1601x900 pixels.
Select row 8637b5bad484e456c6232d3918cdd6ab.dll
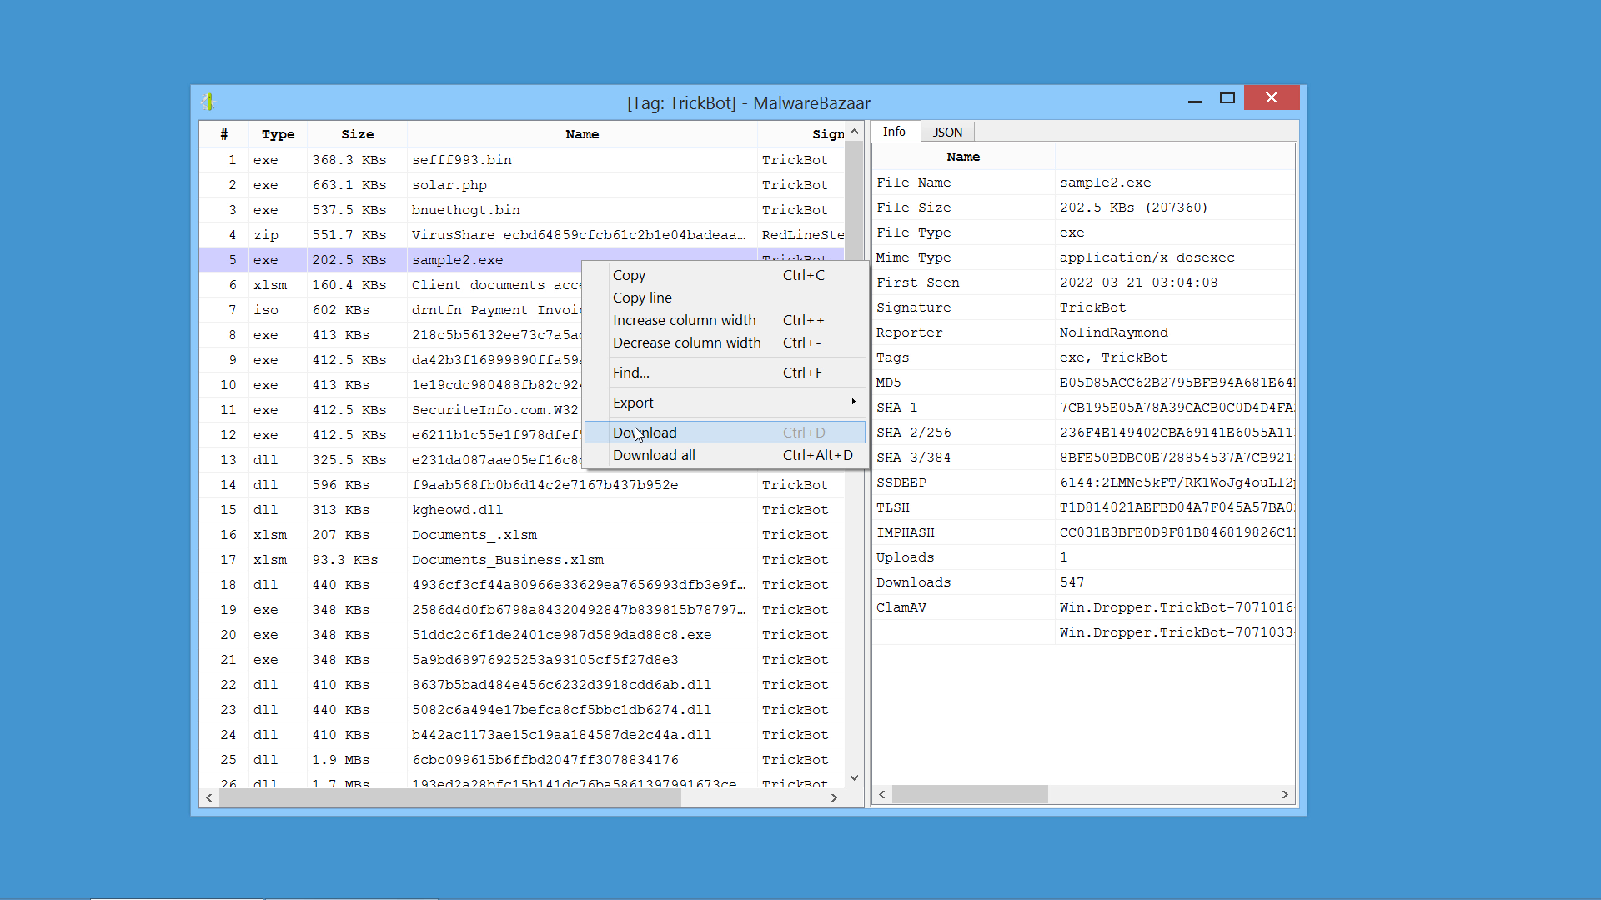point(522,685)
